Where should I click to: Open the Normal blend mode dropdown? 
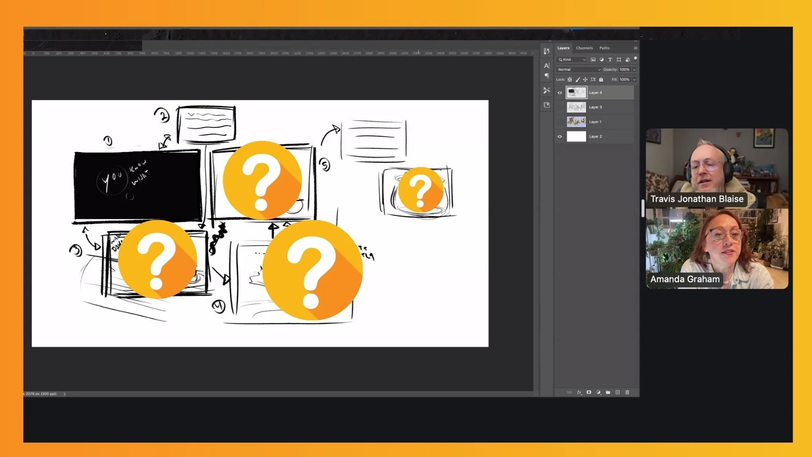[x=578, y=70]
